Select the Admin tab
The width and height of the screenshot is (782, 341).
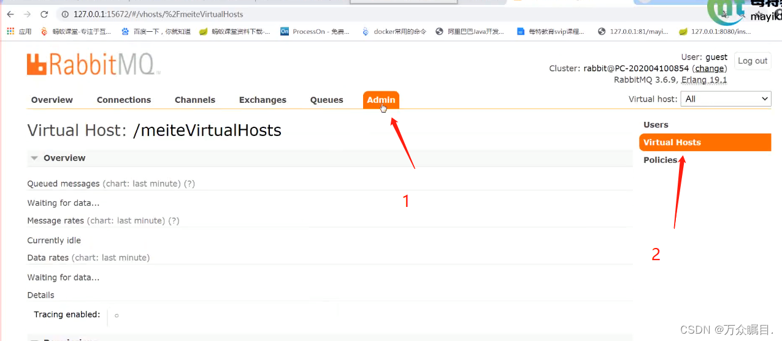(381, 100)
